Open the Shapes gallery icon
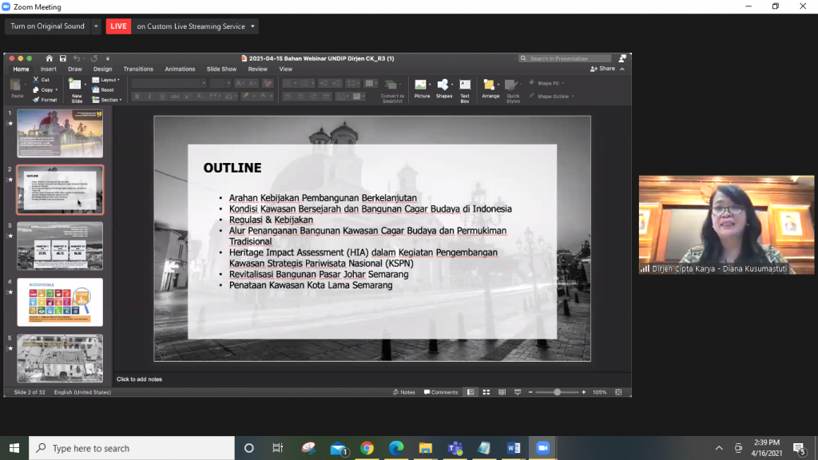This screenshot has height=460, width=818. tap(443, 85)
